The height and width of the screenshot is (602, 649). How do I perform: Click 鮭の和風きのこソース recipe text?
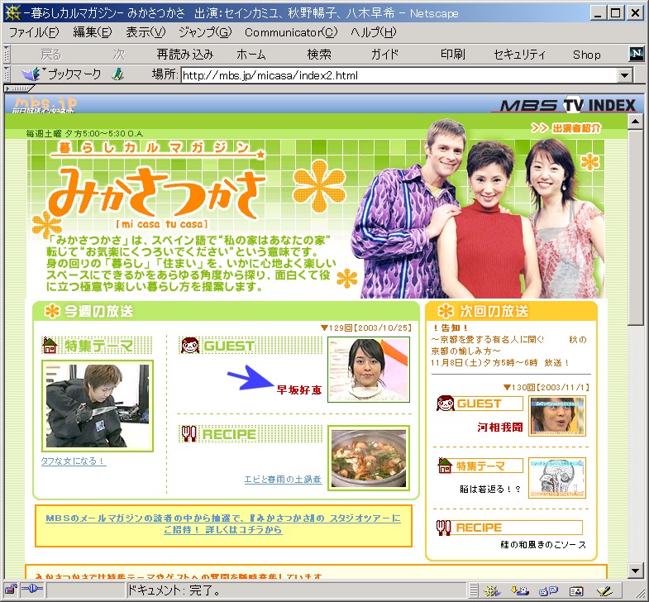click(x=543, y=544)
